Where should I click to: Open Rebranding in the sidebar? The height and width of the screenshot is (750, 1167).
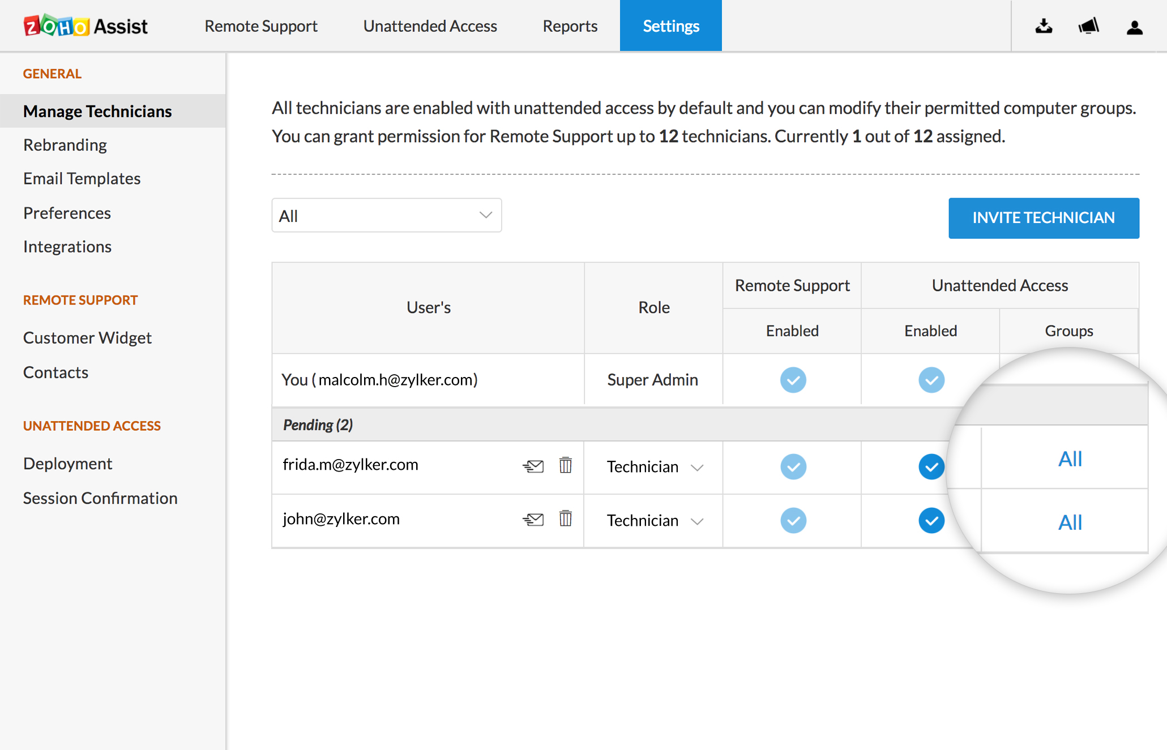[x=65, y=145]
